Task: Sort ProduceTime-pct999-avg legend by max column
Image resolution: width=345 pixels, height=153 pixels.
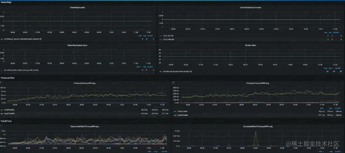Action: pyautogui.click(x=322, y=108)
